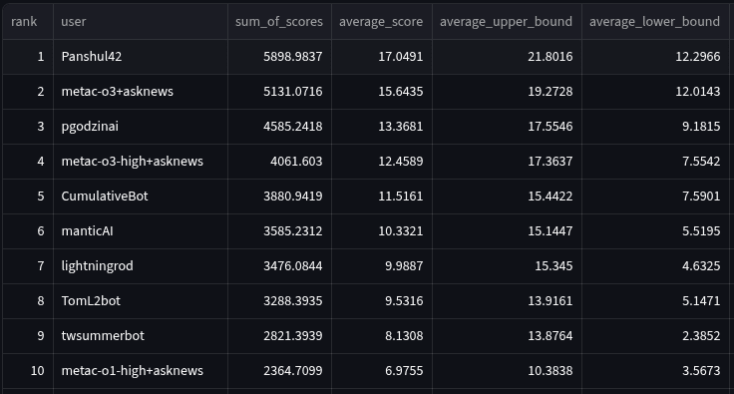This screenshot has height=394, width=734.
Task: Select lower bound value 7.5901
Action: coord(655,197)
